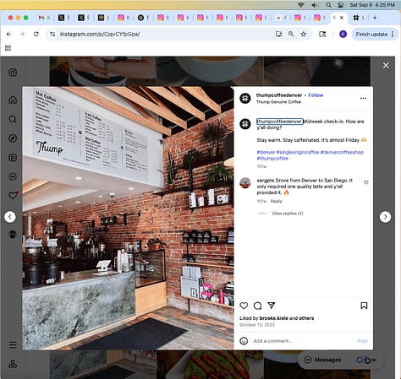This screenshot has height=379, width=401.
Task: Reload the page
Action: 36,34
